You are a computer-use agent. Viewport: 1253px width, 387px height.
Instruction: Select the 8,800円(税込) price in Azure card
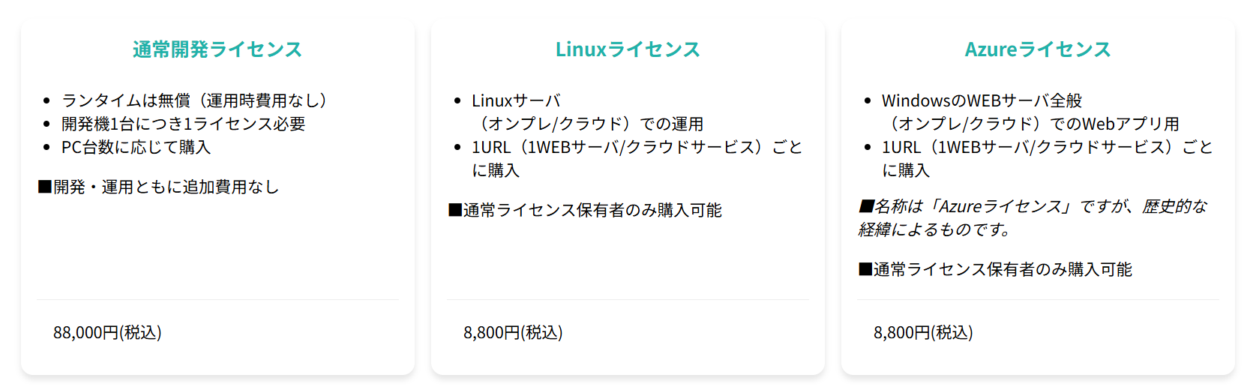[923, 332]
